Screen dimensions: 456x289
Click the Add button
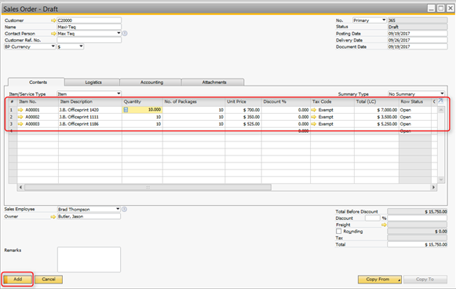tap(18, 280)
